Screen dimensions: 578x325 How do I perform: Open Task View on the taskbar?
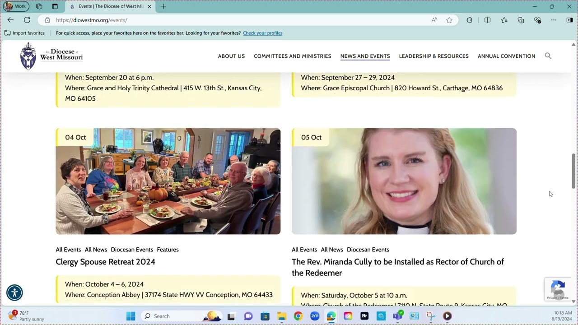pos(231,316)
